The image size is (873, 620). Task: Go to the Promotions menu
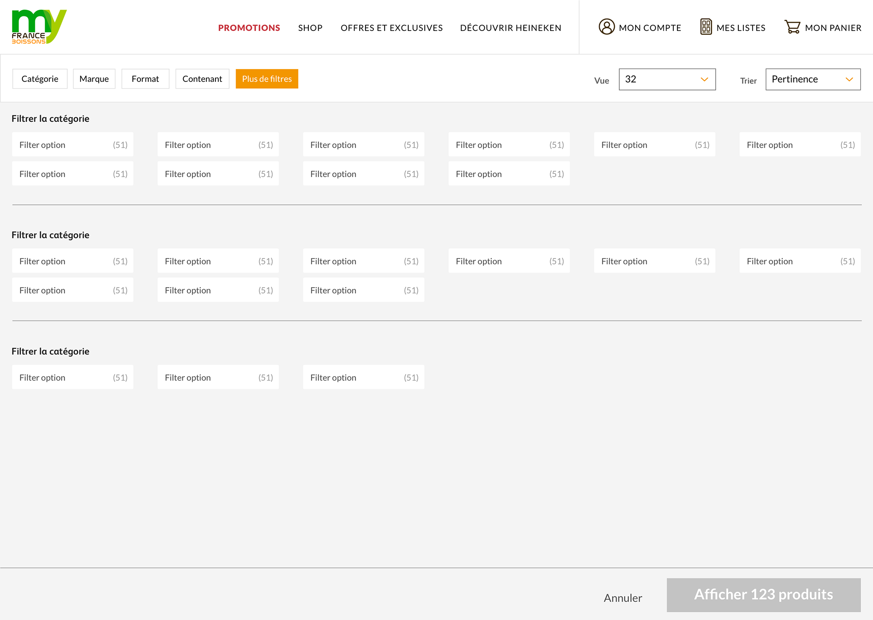click(x=249, y=28)
